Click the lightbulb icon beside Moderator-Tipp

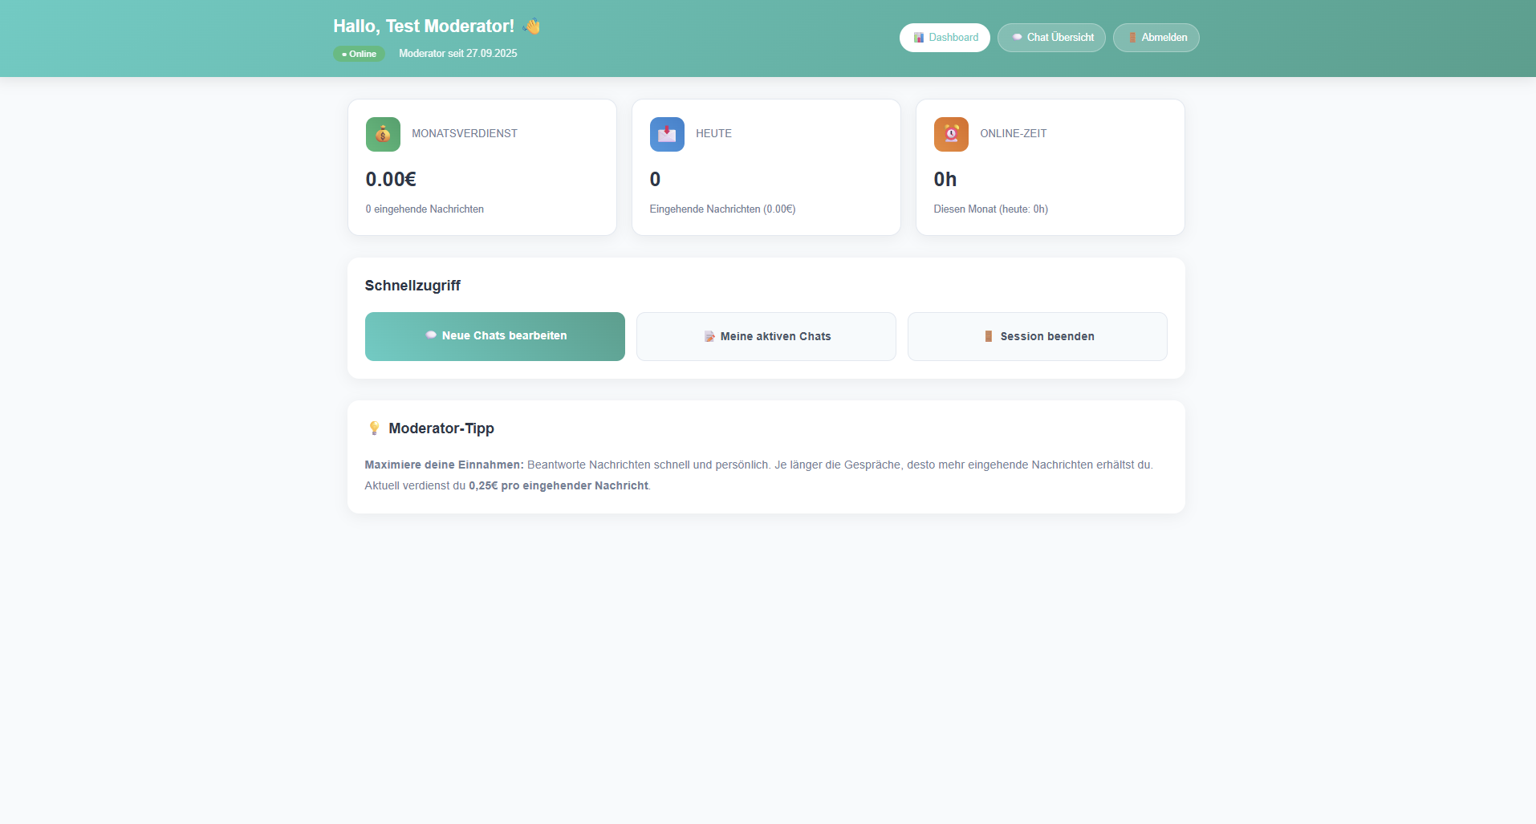[374, 428]
